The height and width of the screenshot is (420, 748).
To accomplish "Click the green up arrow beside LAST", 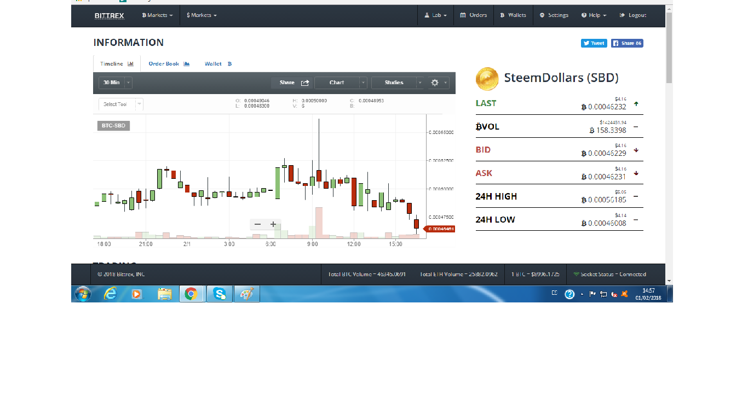I will click(x=636, y=103).
